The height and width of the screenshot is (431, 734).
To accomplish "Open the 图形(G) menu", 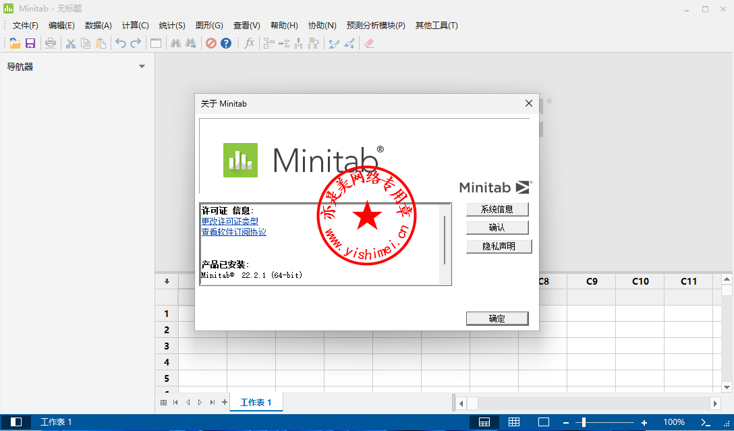I will 209,26.
